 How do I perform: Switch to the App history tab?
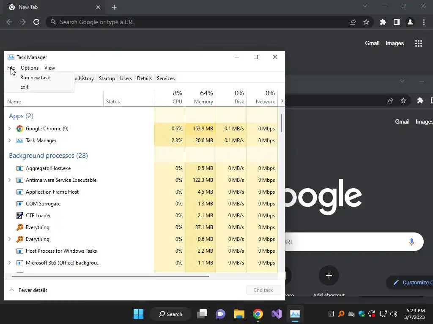click(x=85, y=78)
